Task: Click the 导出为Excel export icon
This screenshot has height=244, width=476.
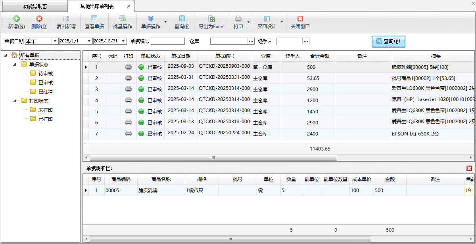Action: pyautogui.click(x=211, y=19)
